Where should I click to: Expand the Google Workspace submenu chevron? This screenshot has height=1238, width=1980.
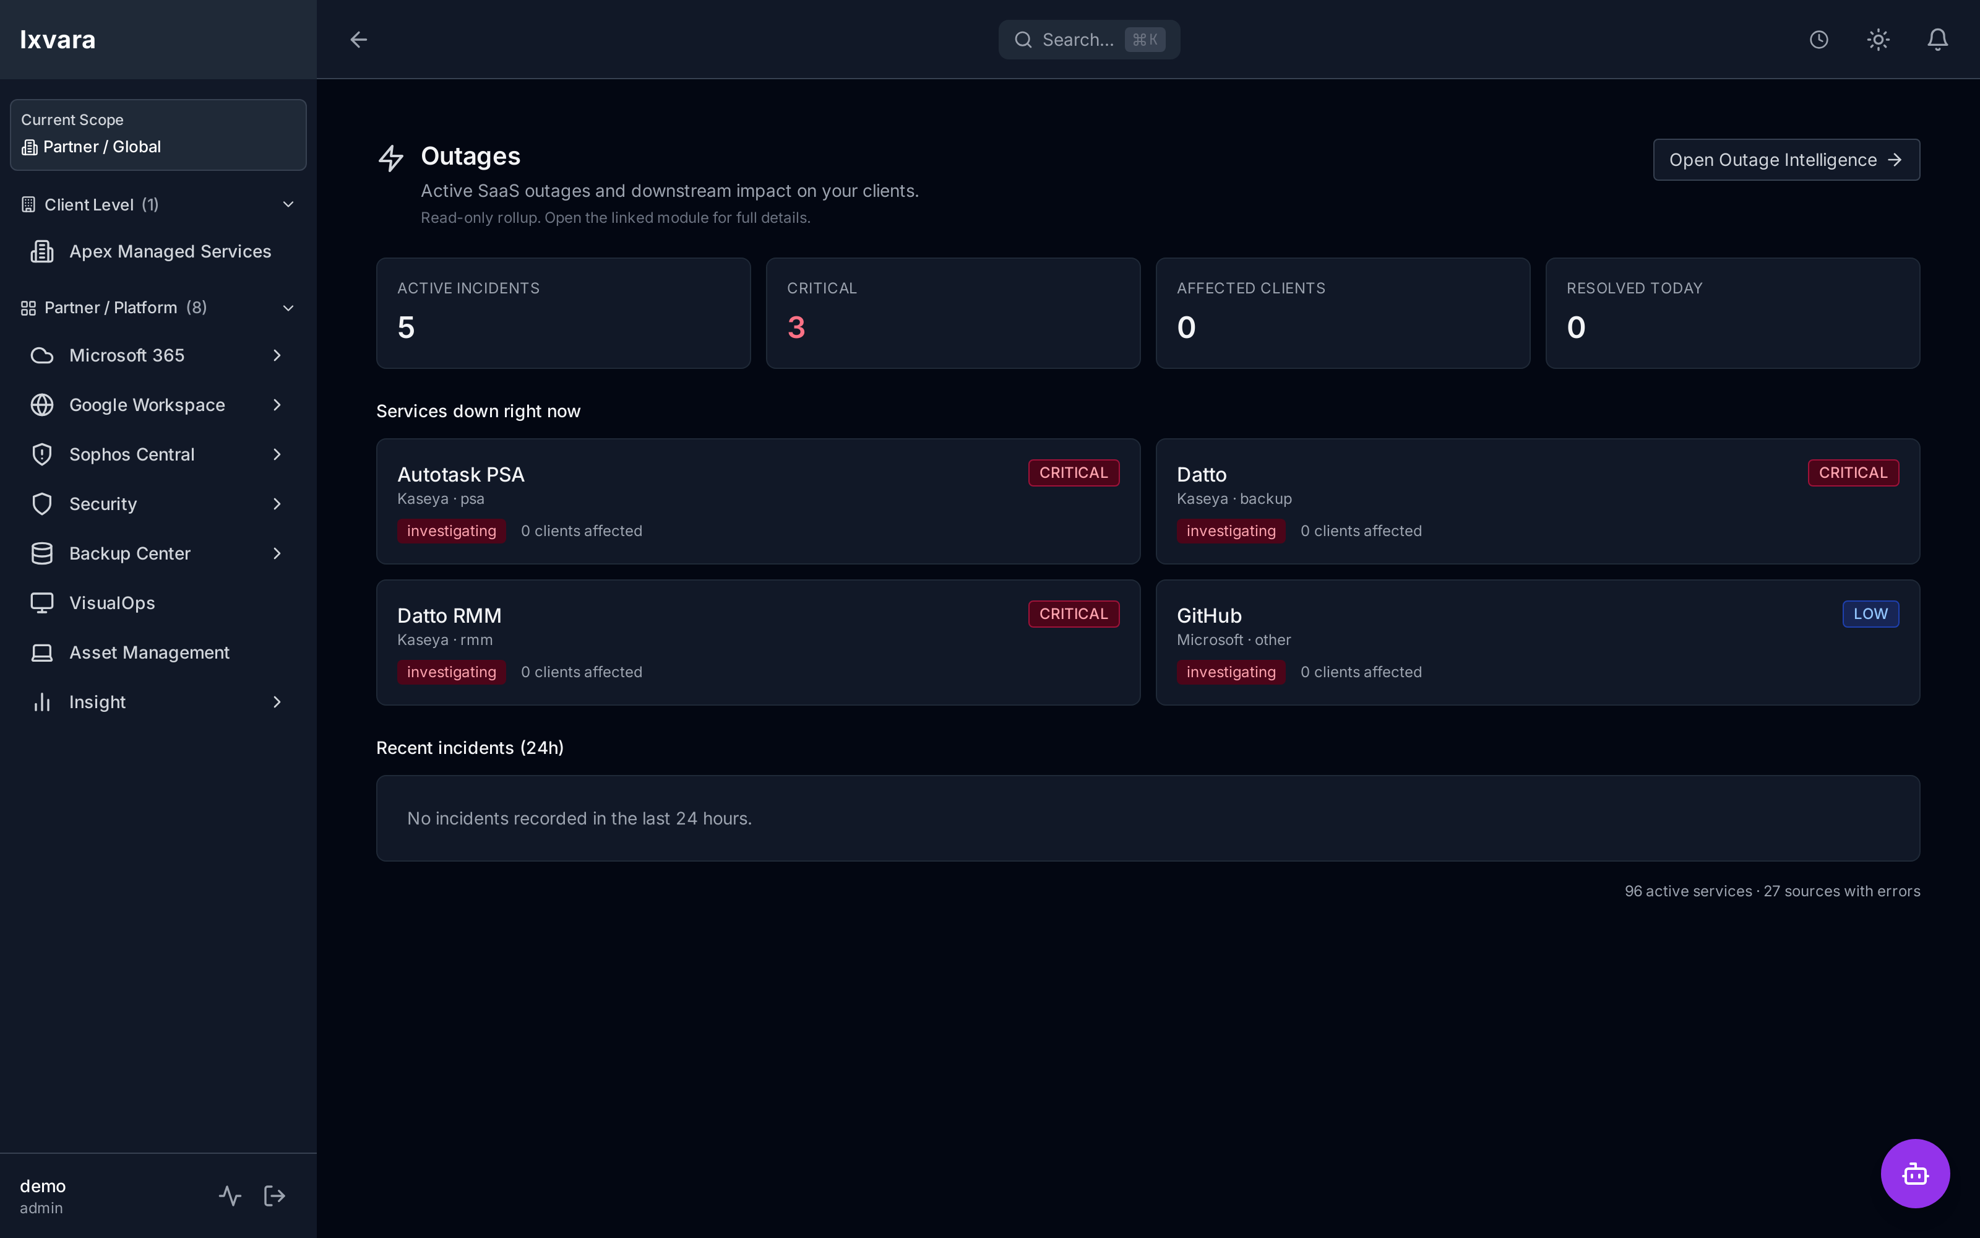click(277, 404)
